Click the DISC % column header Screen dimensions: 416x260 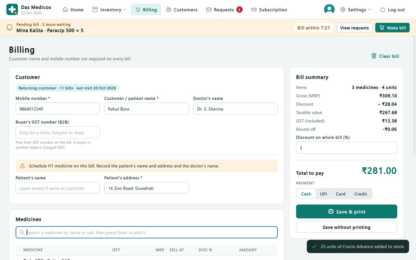coord(205,250)
